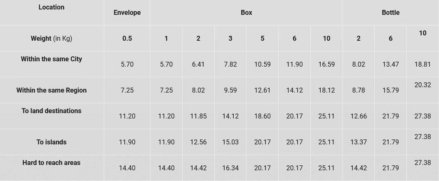Click the Box column group header
The width and height of the screenshot is (439, 181).
coord(246,13)
